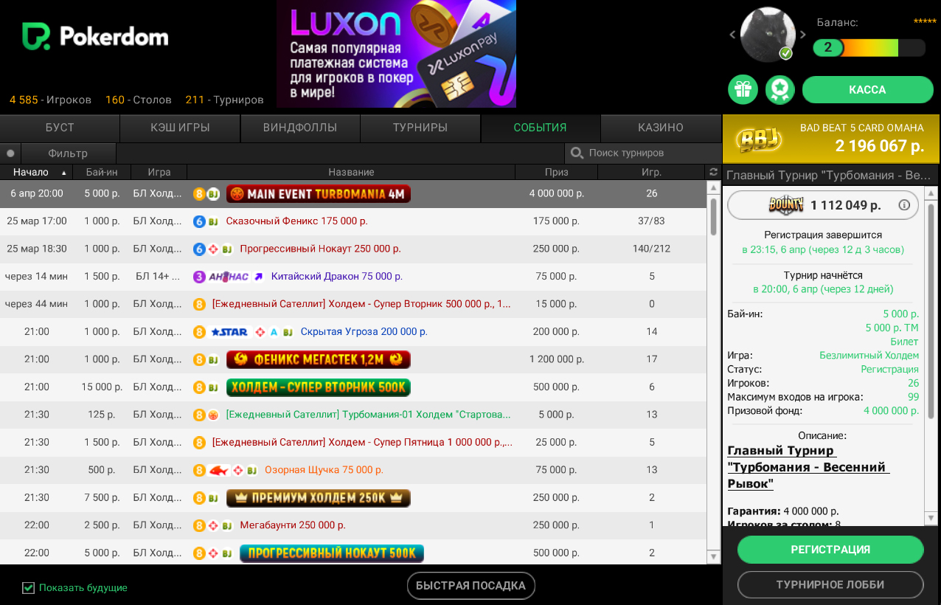941x605 pixels.
Task: Switch to previous avatar with left arrow
Action: tap(732, 35)
